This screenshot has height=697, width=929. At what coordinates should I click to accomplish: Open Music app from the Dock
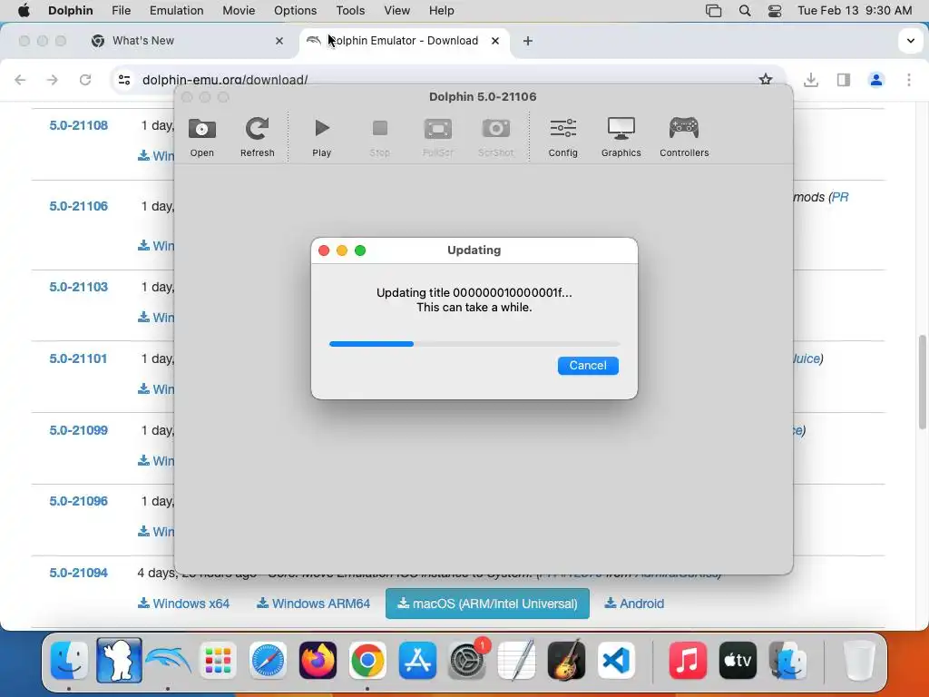[688, 661]
